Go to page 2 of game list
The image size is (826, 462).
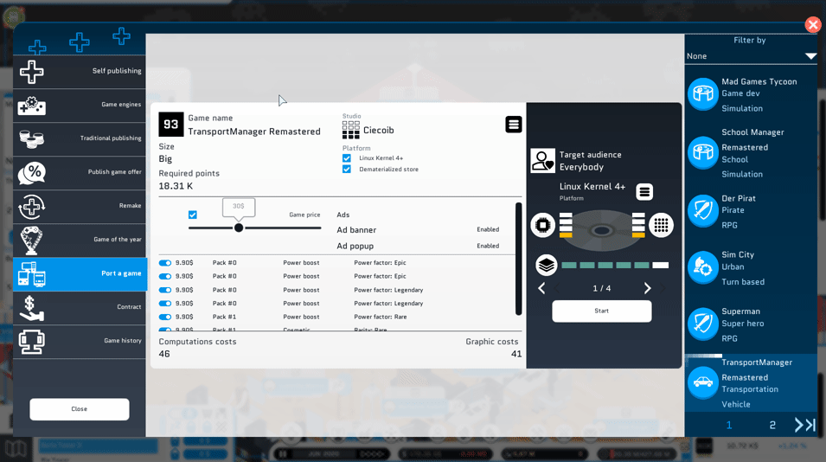coord(772,425)
